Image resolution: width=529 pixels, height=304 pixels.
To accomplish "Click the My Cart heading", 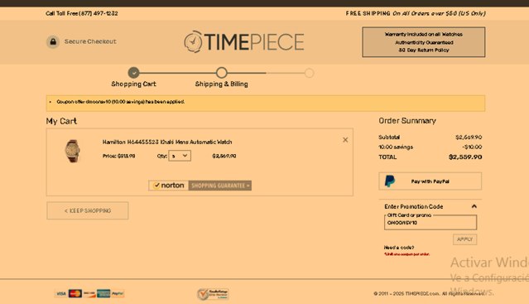I will point(61,121).
